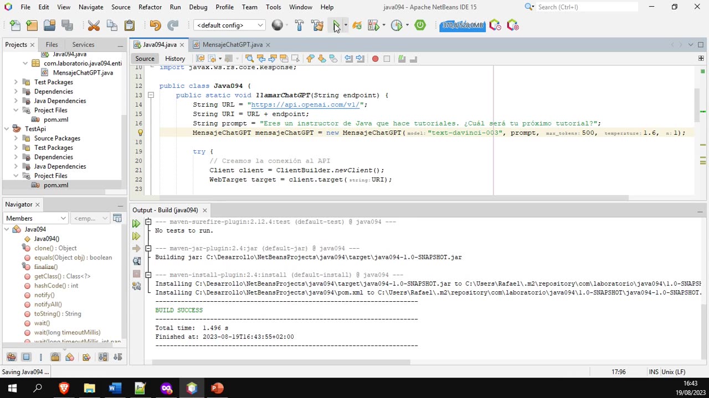This screenshot has width=709, height=398.
Task: Click the Undo arrow icon
Action: click(x=155, y=25)
